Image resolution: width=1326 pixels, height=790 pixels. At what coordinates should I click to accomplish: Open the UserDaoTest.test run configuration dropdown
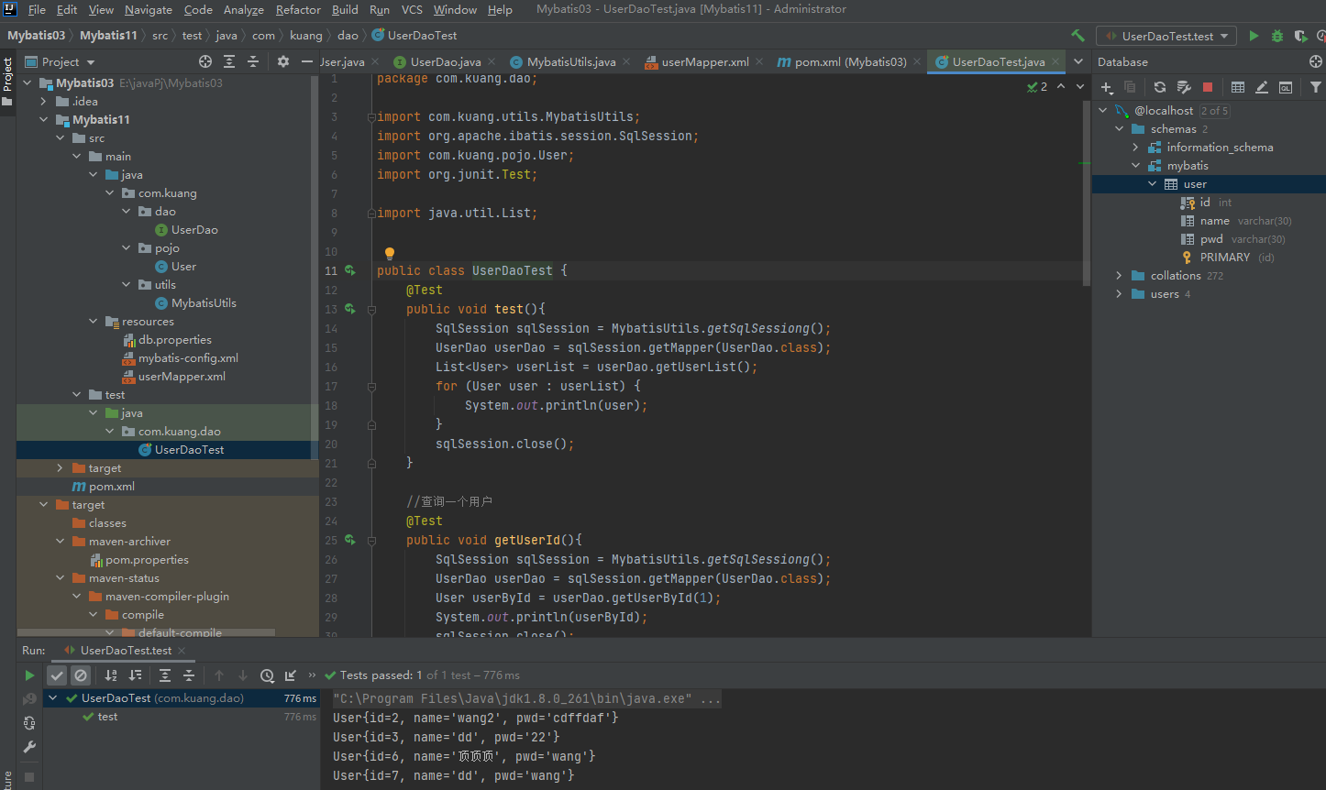pyautogui.click(x=1166, y=36)
